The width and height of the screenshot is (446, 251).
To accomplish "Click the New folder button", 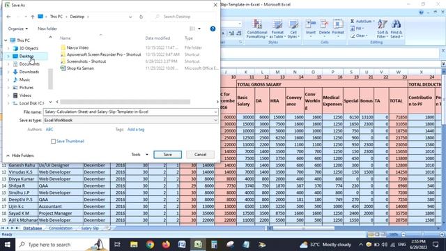I will coord(47,29).
